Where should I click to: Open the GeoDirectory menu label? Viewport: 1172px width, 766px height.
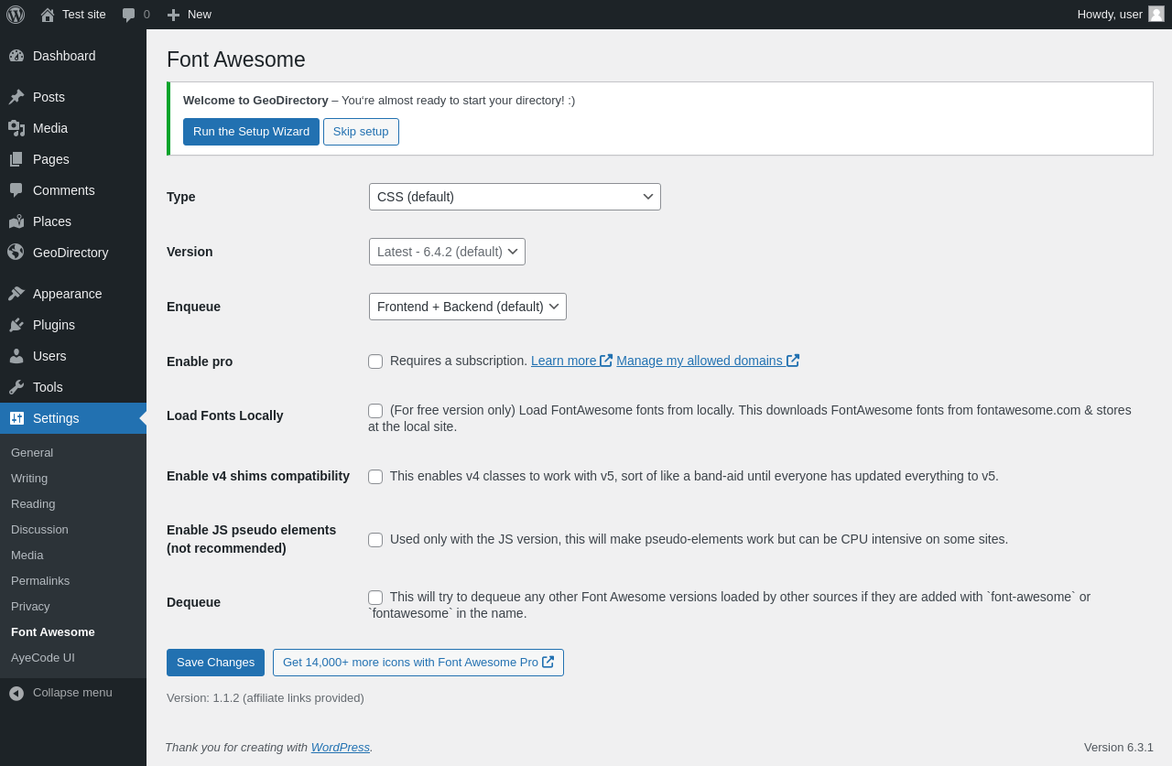(71, 253)
